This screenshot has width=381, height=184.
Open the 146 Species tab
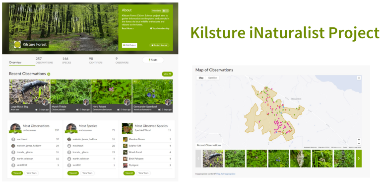[66, 61]
